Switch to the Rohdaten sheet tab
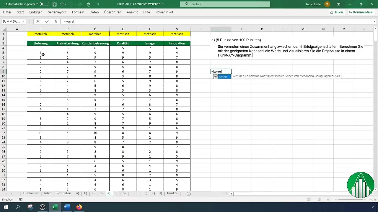This screenshot has height=212, width=378. click(x=64, y=193)
